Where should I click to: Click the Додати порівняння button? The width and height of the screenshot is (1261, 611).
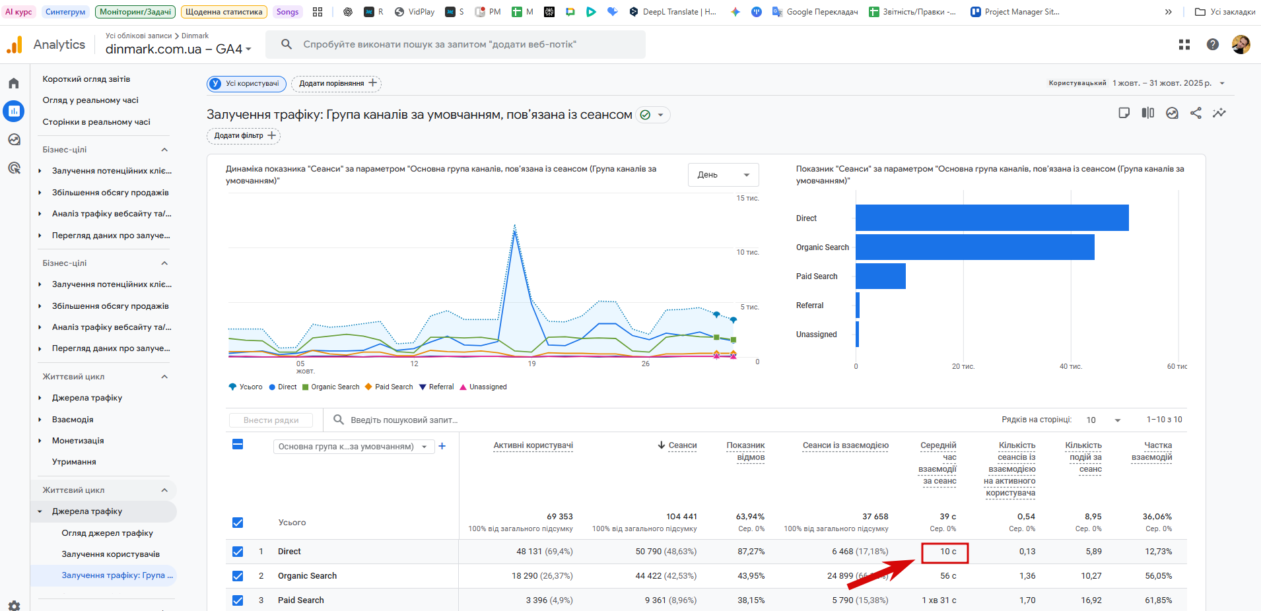pos(337,83)
